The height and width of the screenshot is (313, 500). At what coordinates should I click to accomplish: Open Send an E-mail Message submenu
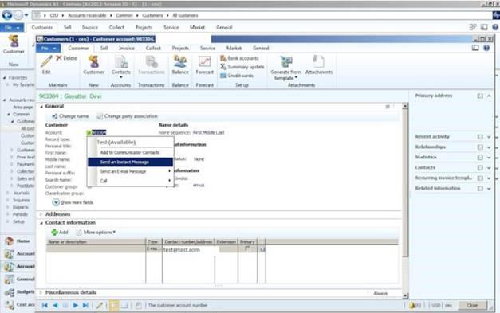tap(131, 171)
